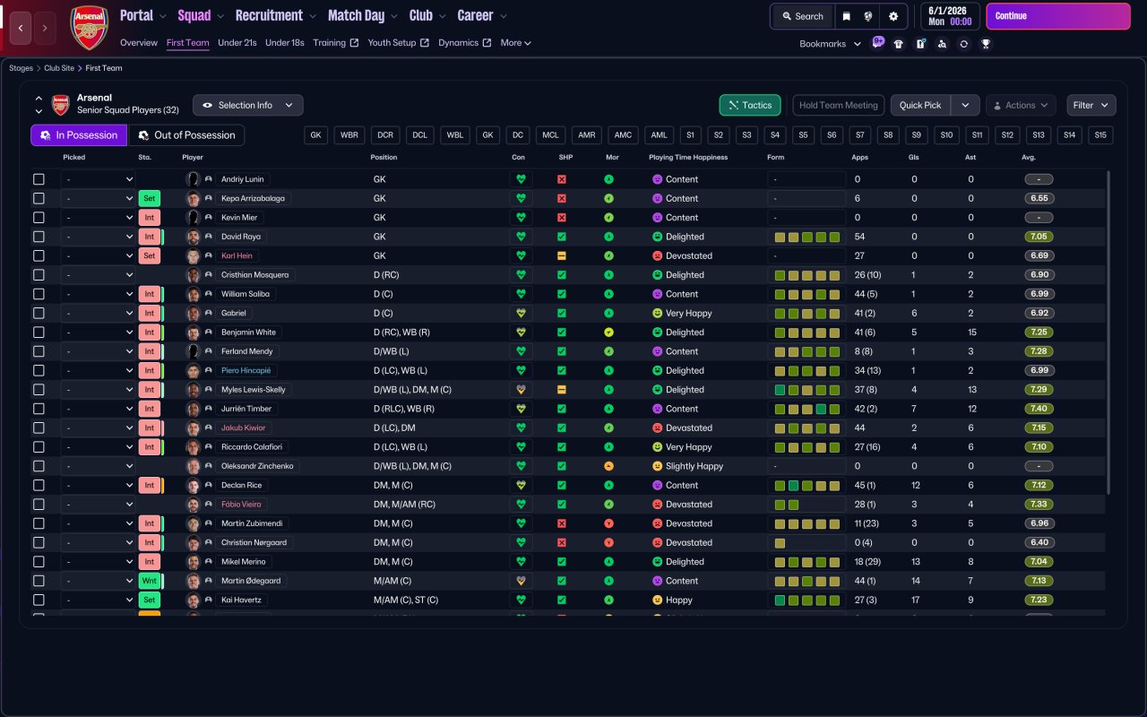The height and width of the screenshot is (717, 1147).
Task: Open the Actions dropdown
Action: [x=1021, y=105]
